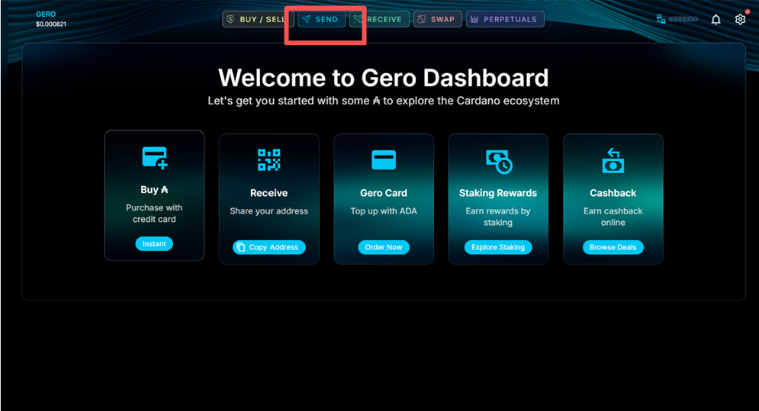
Task: Click Order Now for Gero Card
Action: pos(384,247)
